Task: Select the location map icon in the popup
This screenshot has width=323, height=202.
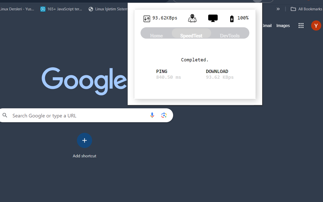Action: pyautogui.click(x=192, y=18)
